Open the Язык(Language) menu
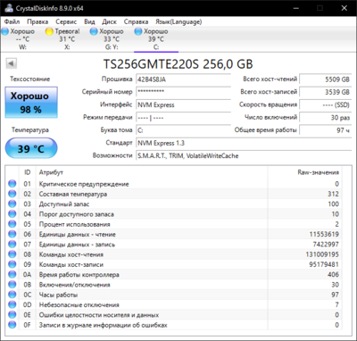The width and height of the screenshot is (357, 341). (x=178, y=21)
